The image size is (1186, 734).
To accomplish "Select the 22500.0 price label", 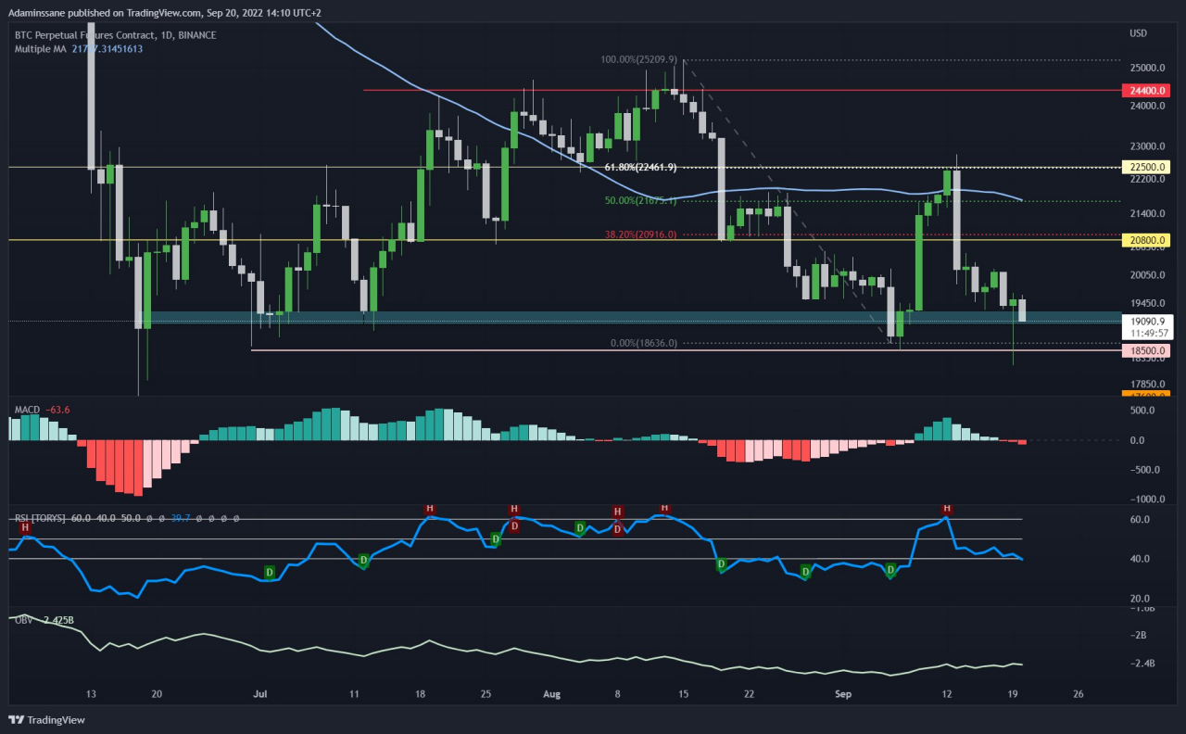I will [x=1146, y=168].
